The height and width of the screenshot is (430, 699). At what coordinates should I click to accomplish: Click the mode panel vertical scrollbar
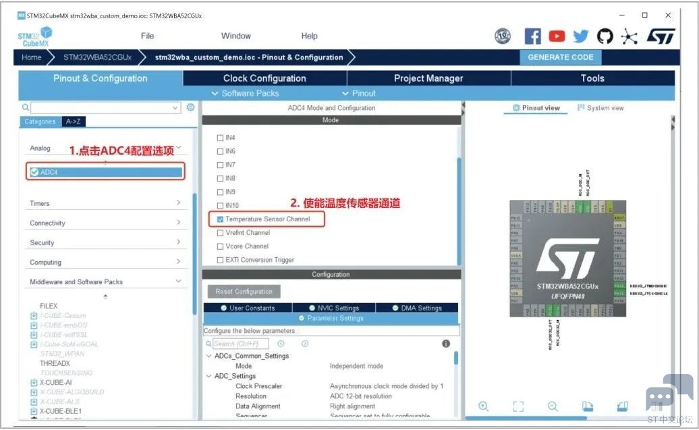point(459,211)
